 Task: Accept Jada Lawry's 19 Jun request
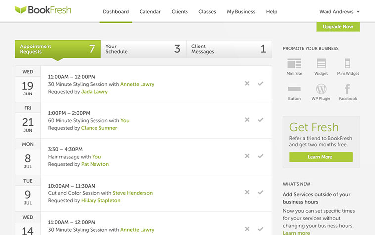260,83
